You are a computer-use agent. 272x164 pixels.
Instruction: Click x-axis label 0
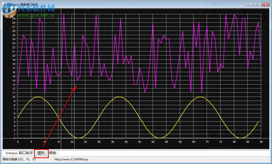18,142
